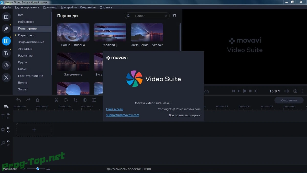Step back one frame in player
This screenshot has width=307, height=173.
pos(239,91)
